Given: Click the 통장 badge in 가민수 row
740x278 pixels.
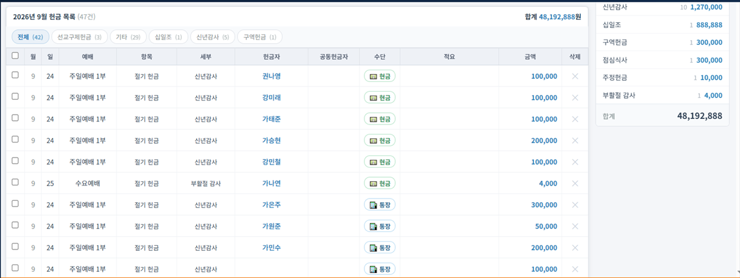Looking at the screenshot, I should click(x=379, y=248).
